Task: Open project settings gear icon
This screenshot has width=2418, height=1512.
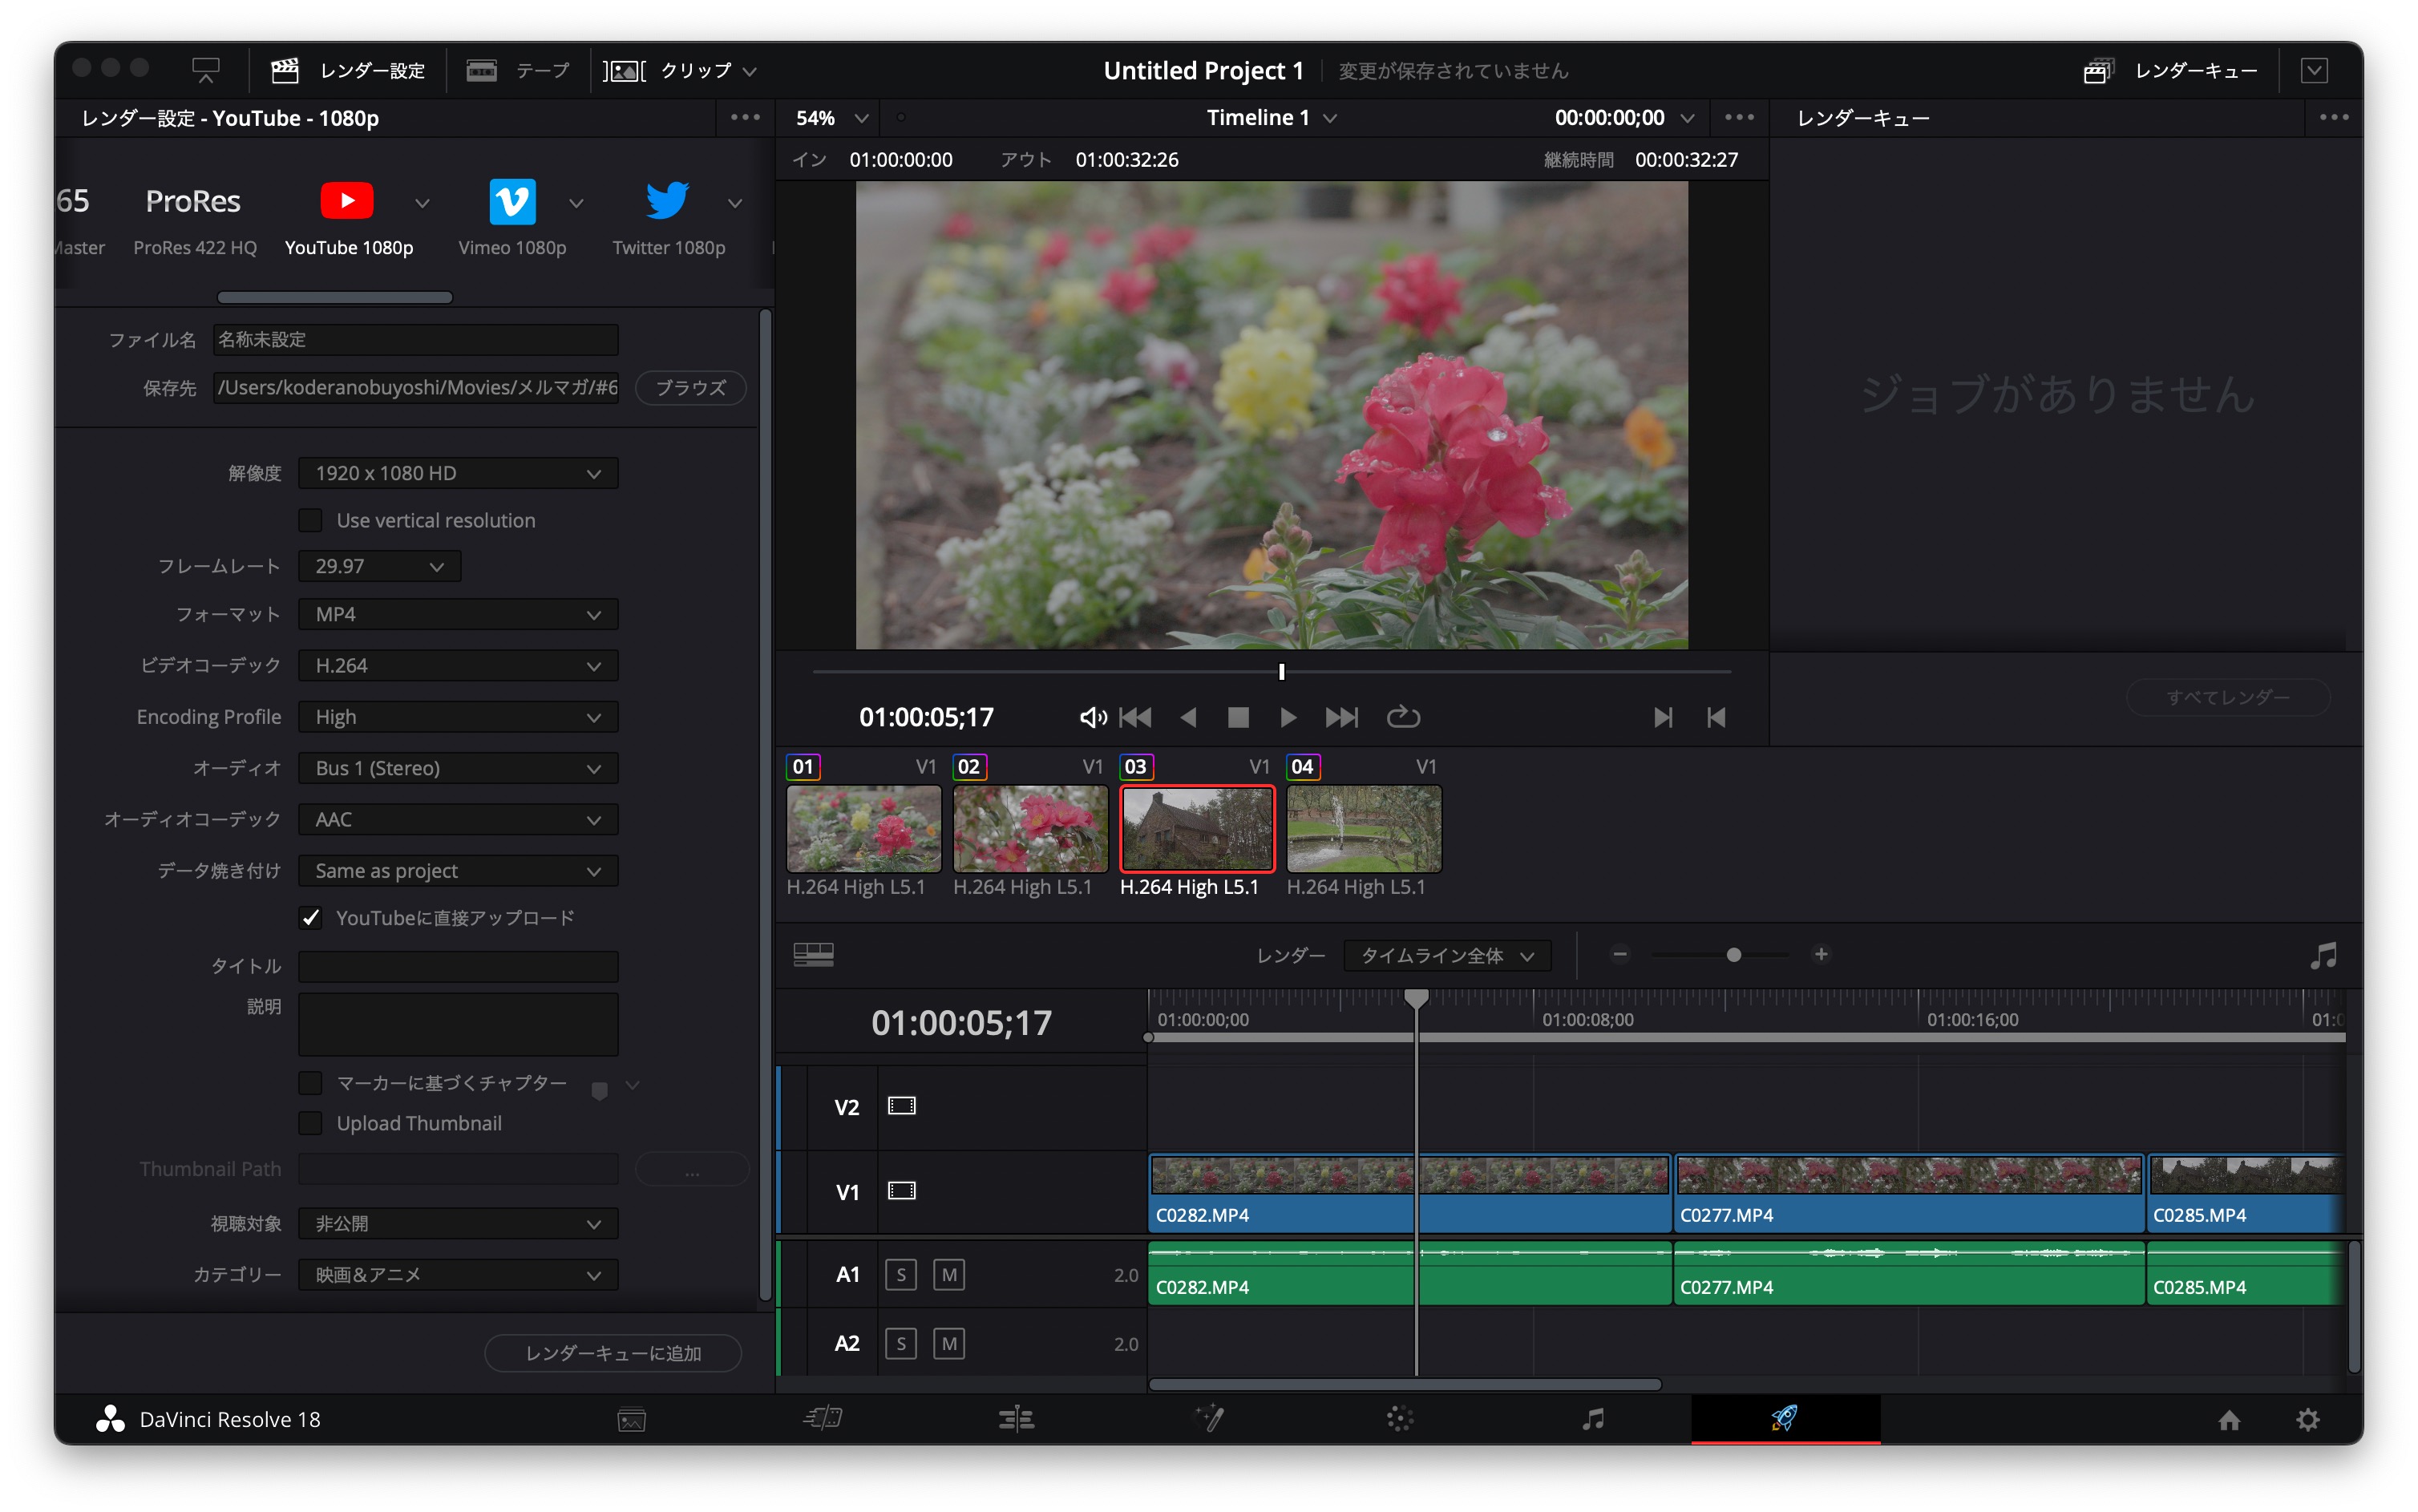Action: [2307, 1419]
